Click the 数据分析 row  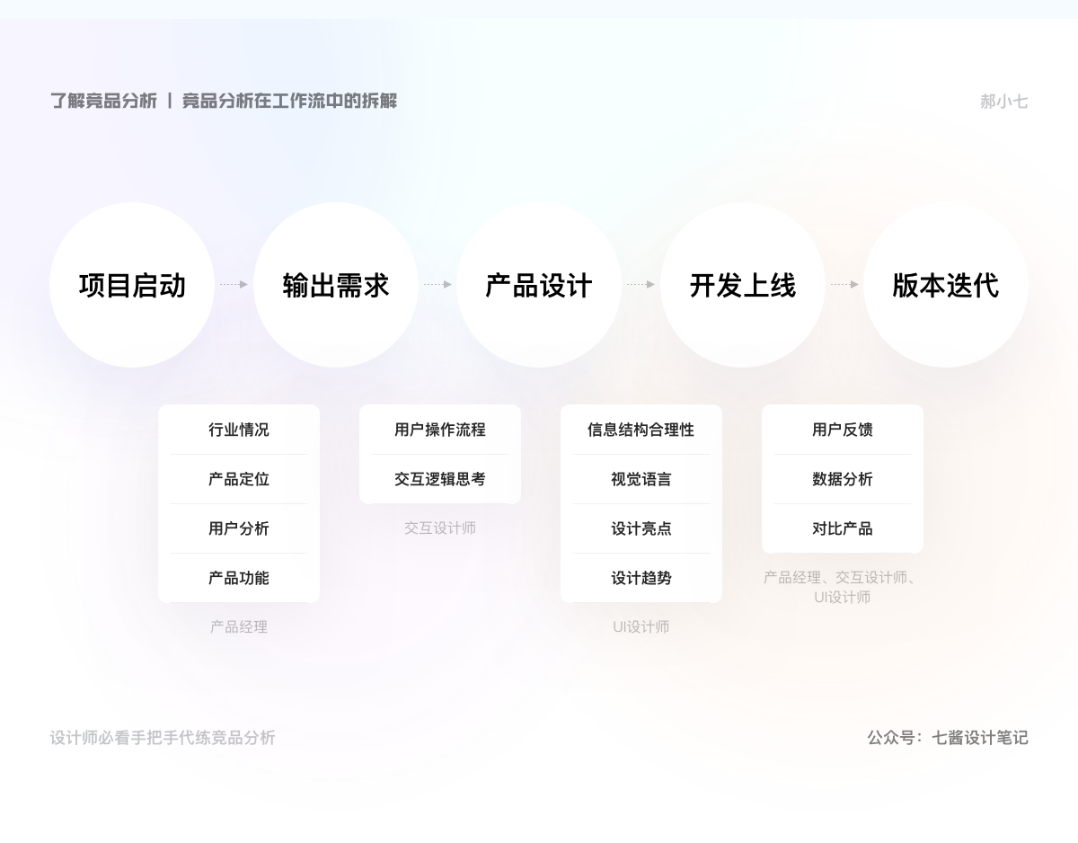pos(843,479)
